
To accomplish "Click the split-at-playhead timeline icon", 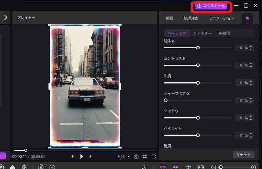I will pyautogui.click(x=188, y=167).
